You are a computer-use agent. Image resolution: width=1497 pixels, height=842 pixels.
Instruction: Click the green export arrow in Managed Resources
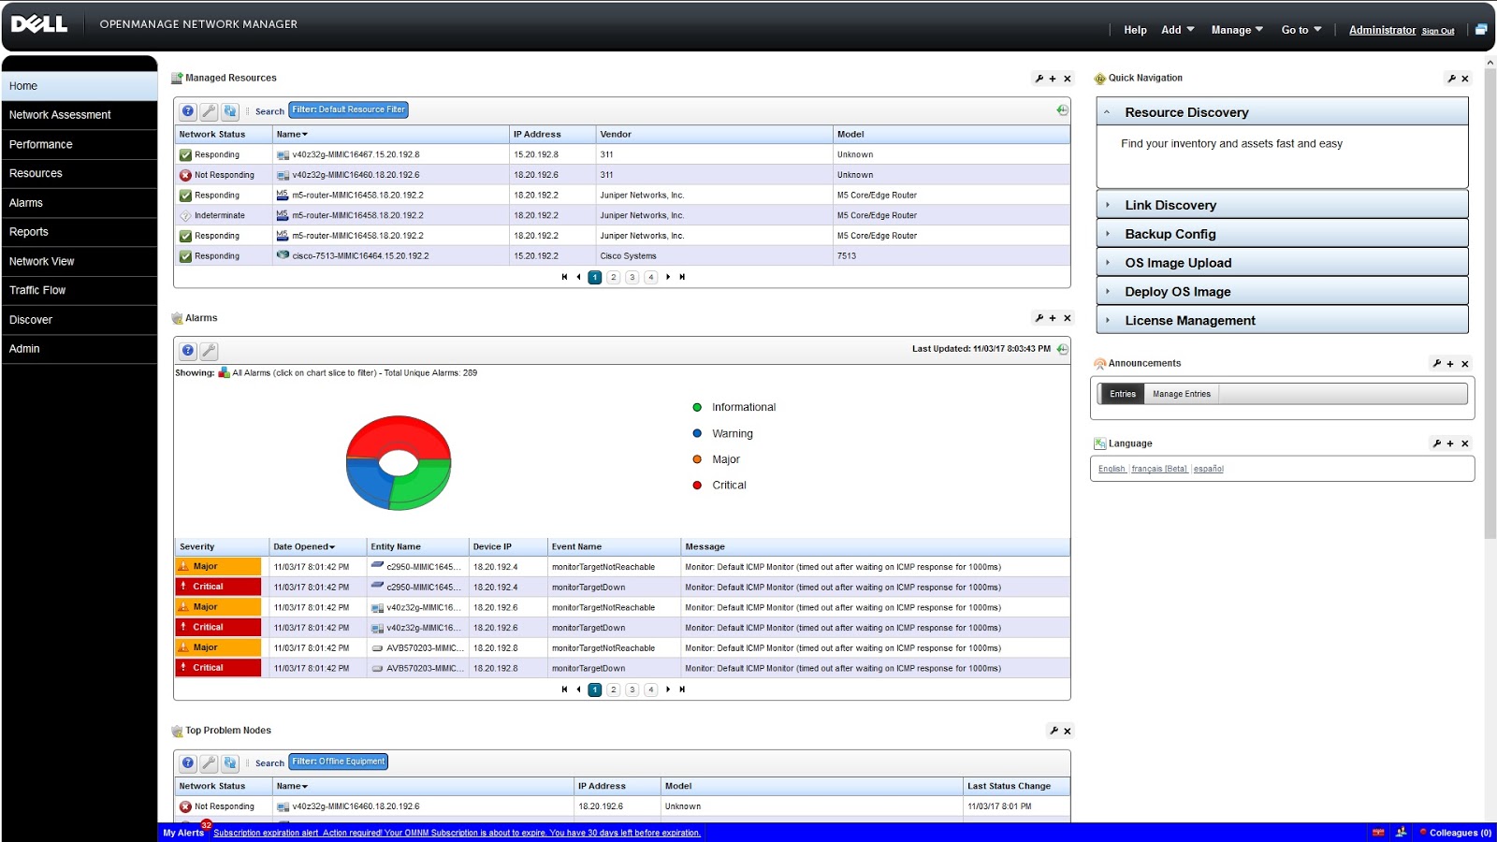(x=1061, y=109)
